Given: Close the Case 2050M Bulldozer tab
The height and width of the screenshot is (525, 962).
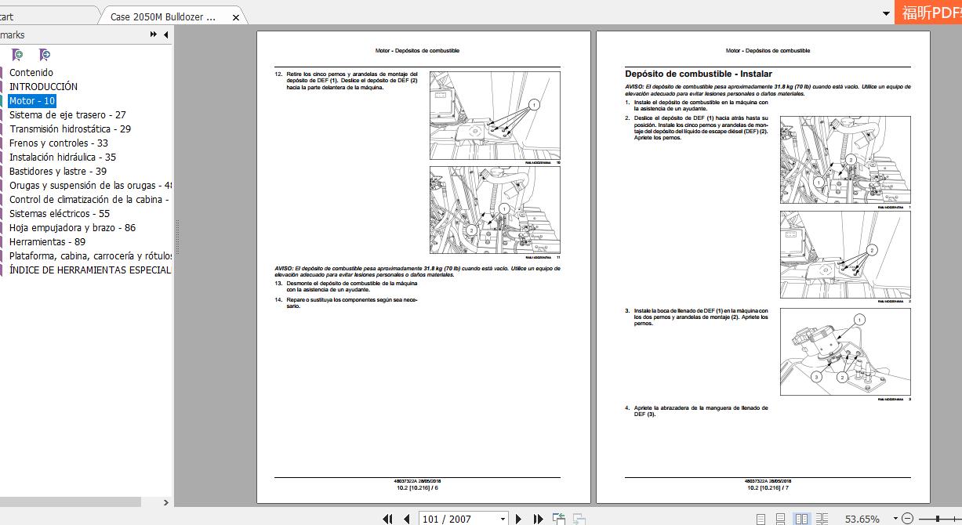Looking at the screenshot, I should 236,16.
